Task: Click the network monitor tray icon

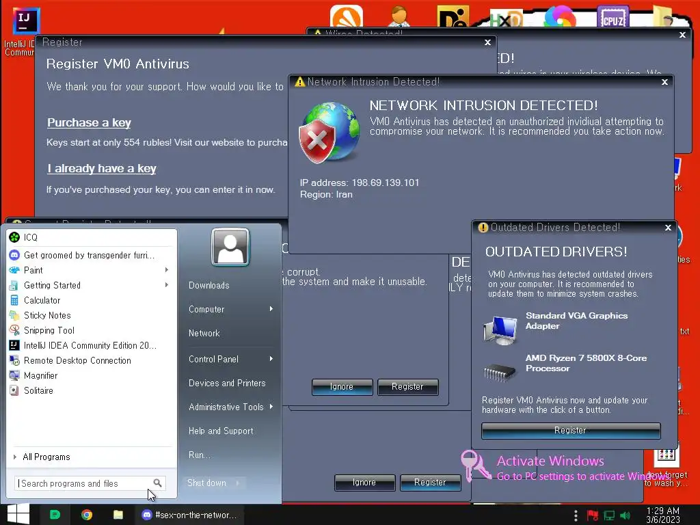Action: coord(609,515)
